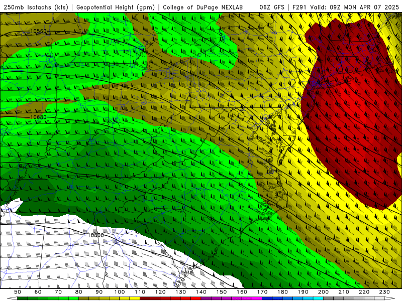Click the 60 value on the color scale
The image size is (402, 301).
38,292
